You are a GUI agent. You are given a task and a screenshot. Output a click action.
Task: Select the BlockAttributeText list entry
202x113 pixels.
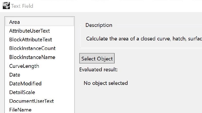click(31, 40)
